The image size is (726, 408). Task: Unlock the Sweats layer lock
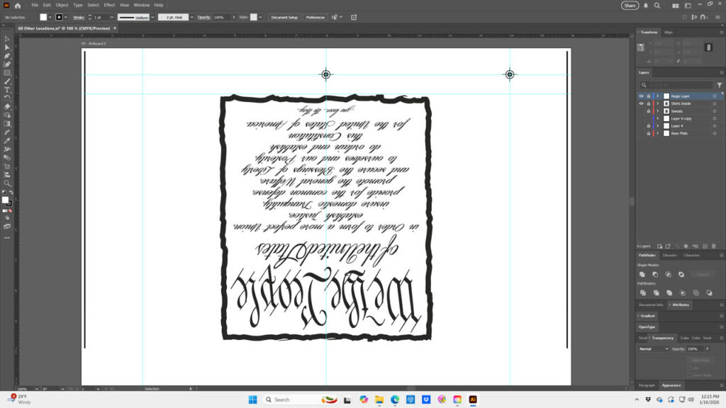[x=648, y=111]
